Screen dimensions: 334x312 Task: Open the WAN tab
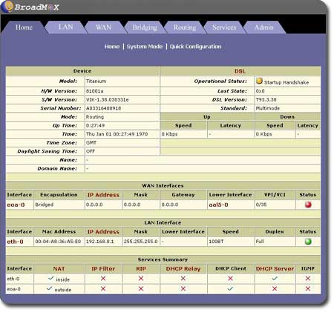104,27
